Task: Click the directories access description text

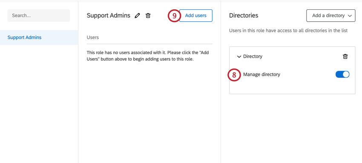Action: [288, 31]
